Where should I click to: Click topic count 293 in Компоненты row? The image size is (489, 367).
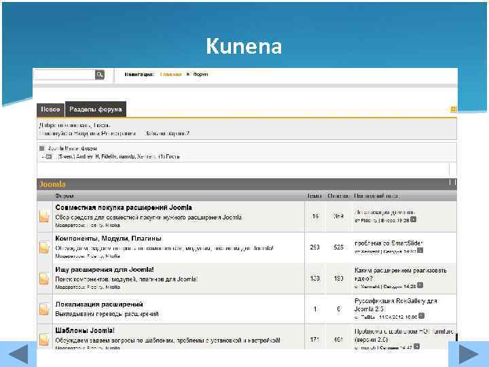(x=314, y=247)
